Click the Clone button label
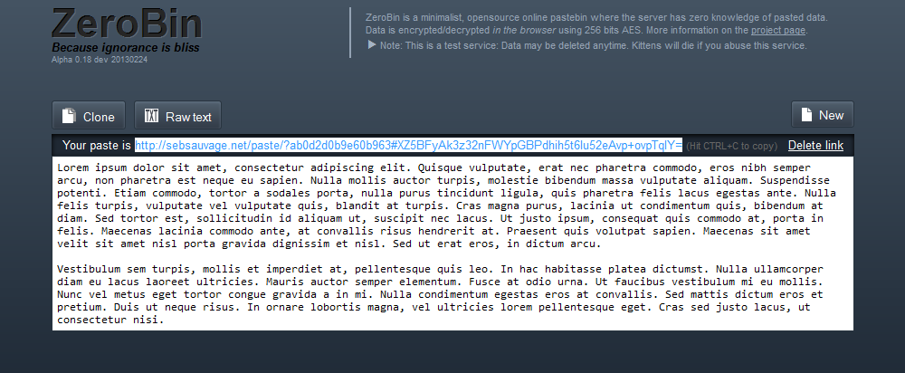 pyautogui.click(x=99, y=117)
